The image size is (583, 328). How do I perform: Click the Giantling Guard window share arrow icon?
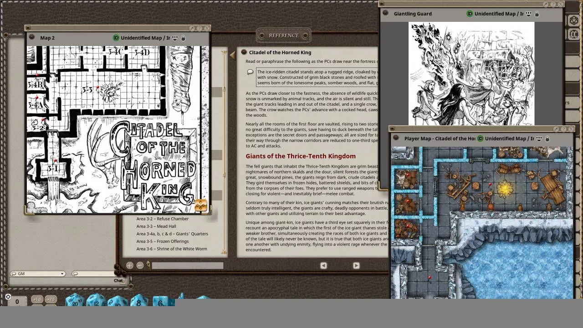[545, 4]
